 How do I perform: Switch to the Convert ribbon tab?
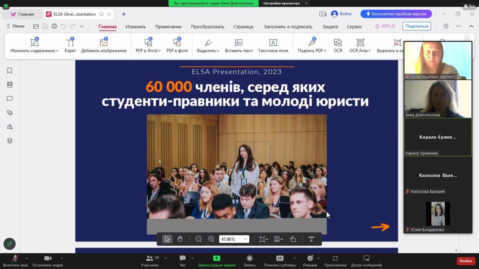(x=207, y=27)
